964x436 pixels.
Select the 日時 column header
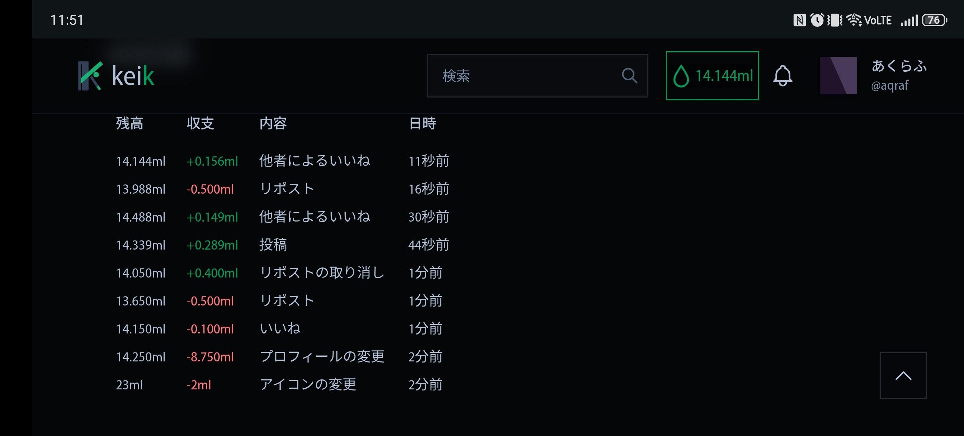coord(422,123)
